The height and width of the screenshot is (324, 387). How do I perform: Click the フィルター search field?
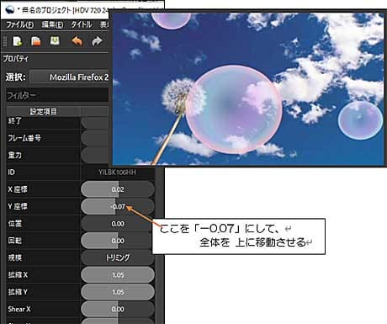click(57, 95)
